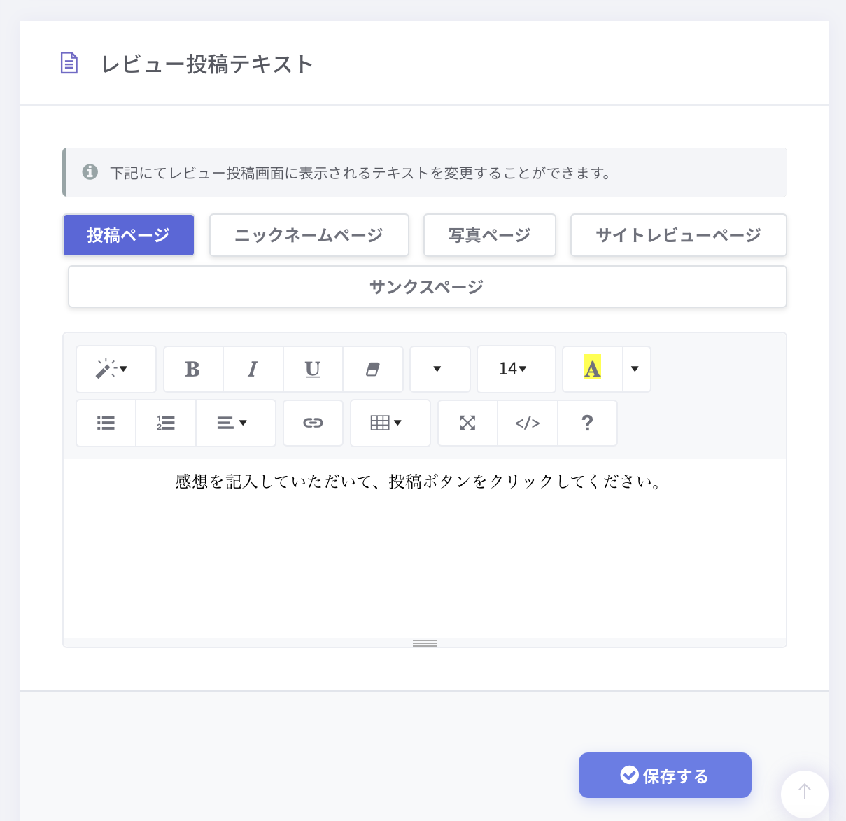Insert a numbered ordered list
This screenshot has width=846, height=821.
tap(166, 423)
